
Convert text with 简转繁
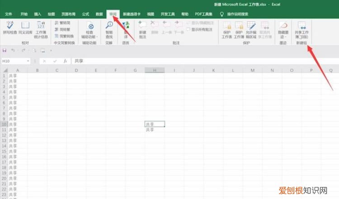pos(62,29)
